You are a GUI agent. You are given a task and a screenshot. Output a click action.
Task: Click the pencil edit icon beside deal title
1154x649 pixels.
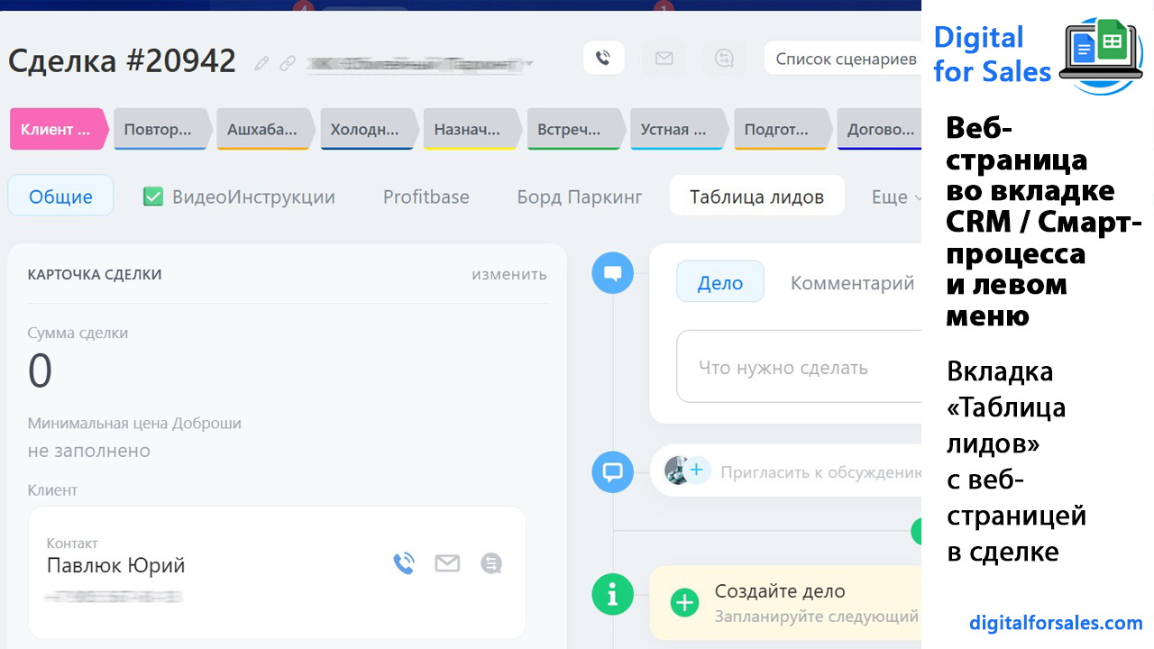coord(262,63)
